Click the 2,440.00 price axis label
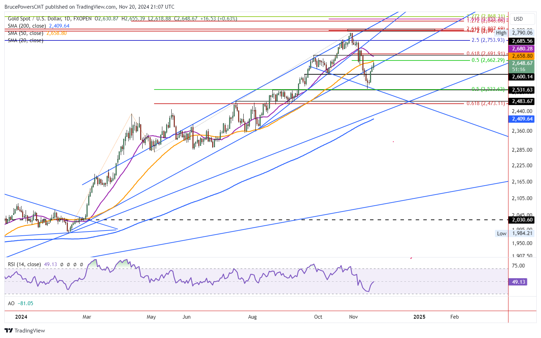This screenshot has height=338, width=541. [522, 111]
